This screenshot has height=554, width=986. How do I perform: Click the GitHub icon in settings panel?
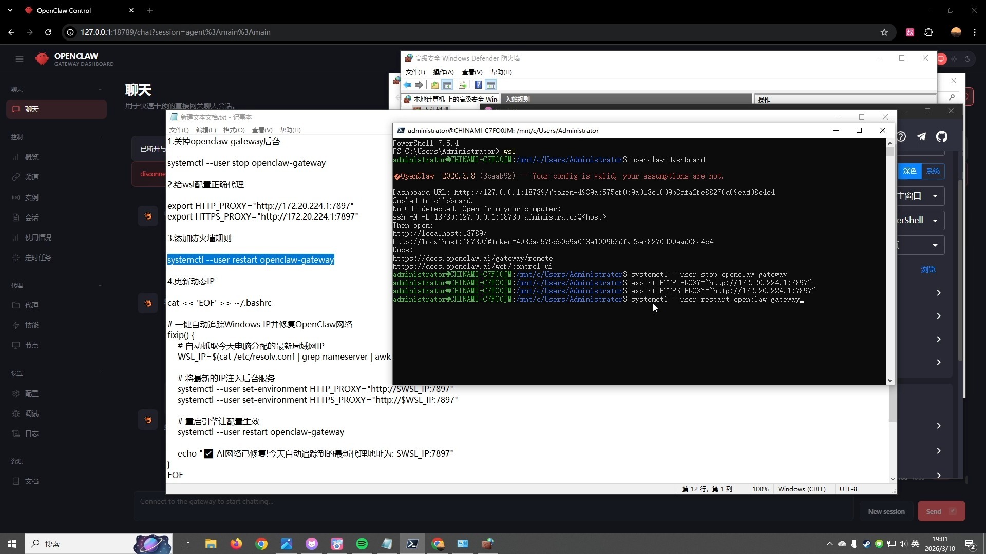point(941,136)
